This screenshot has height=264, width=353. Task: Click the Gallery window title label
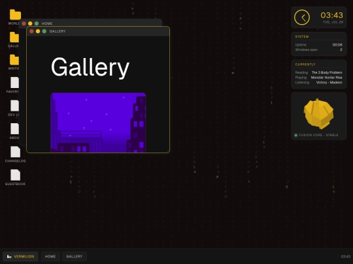58,31
